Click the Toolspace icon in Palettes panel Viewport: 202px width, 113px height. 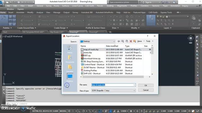pyautogui.click(x=4, y=20)
